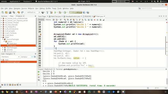Click the Save All toolbar icon
Image resolution: width=168 pixels, height=94 pixels.
coord(14,12)
